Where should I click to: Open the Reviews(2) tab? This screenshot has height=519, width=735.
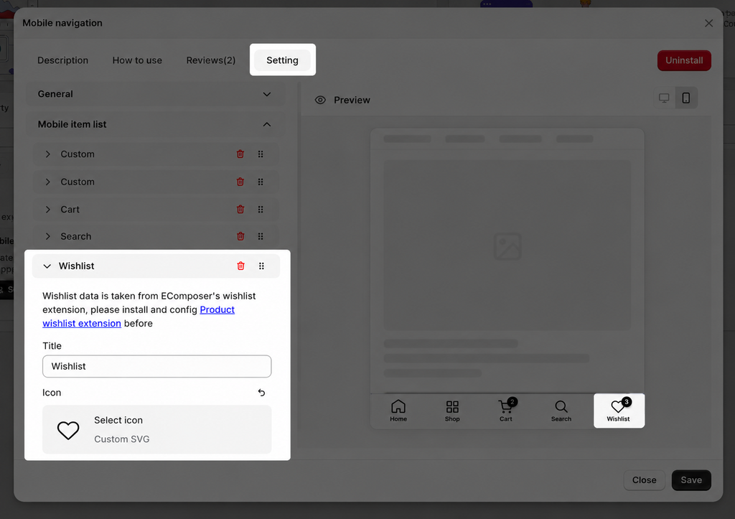(211, 60)
